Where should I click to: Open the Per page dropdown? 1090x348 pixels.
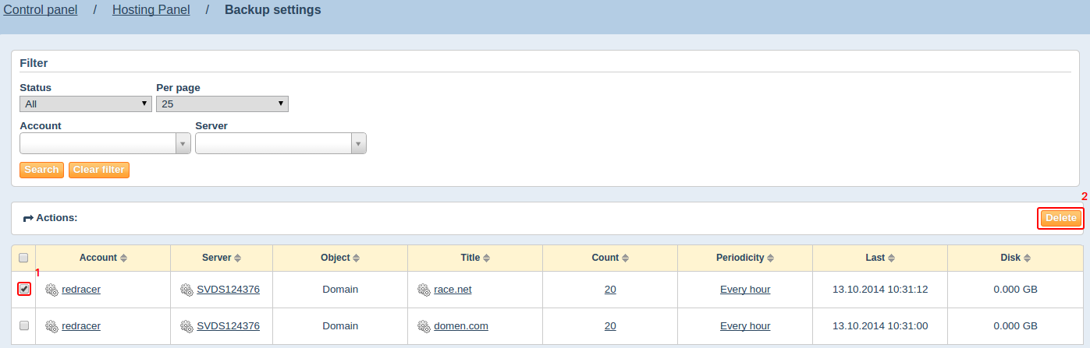tap(222, 104)
